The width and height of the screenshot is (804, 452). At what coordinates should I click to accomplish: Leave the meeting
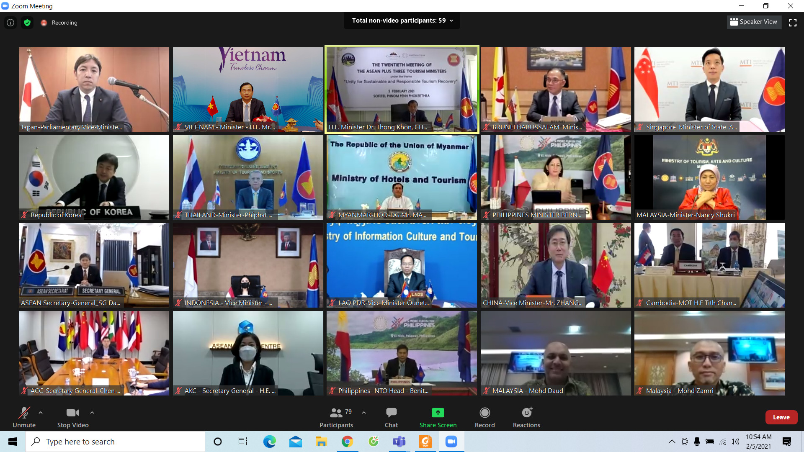coord(781,417)
